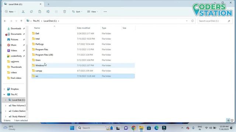Expand the Coders Station drive node

pyautogui.click(x=6, y=111)
